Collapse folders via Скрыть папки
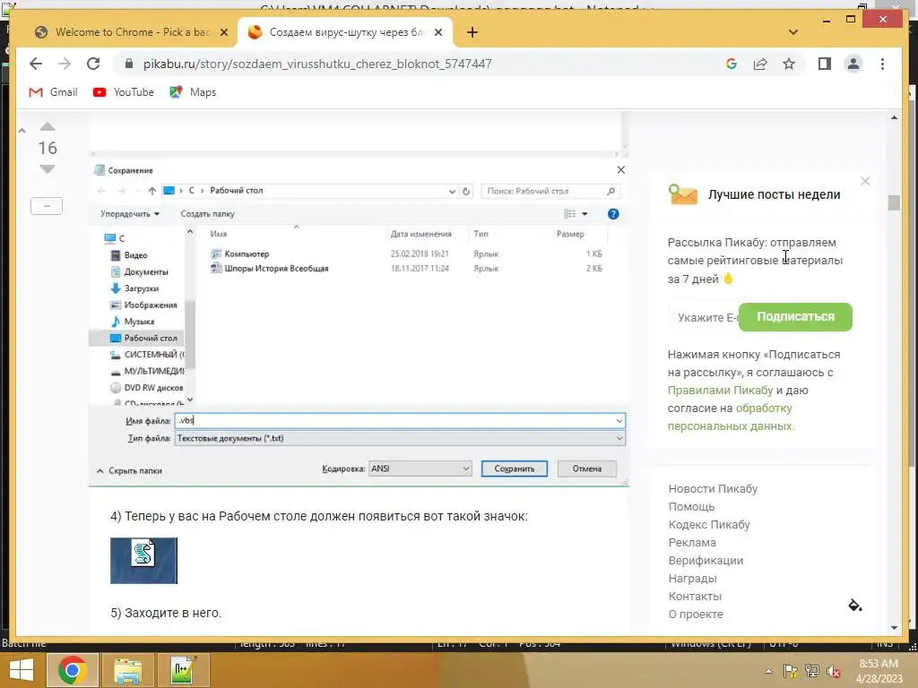 [x=129, y=471]
